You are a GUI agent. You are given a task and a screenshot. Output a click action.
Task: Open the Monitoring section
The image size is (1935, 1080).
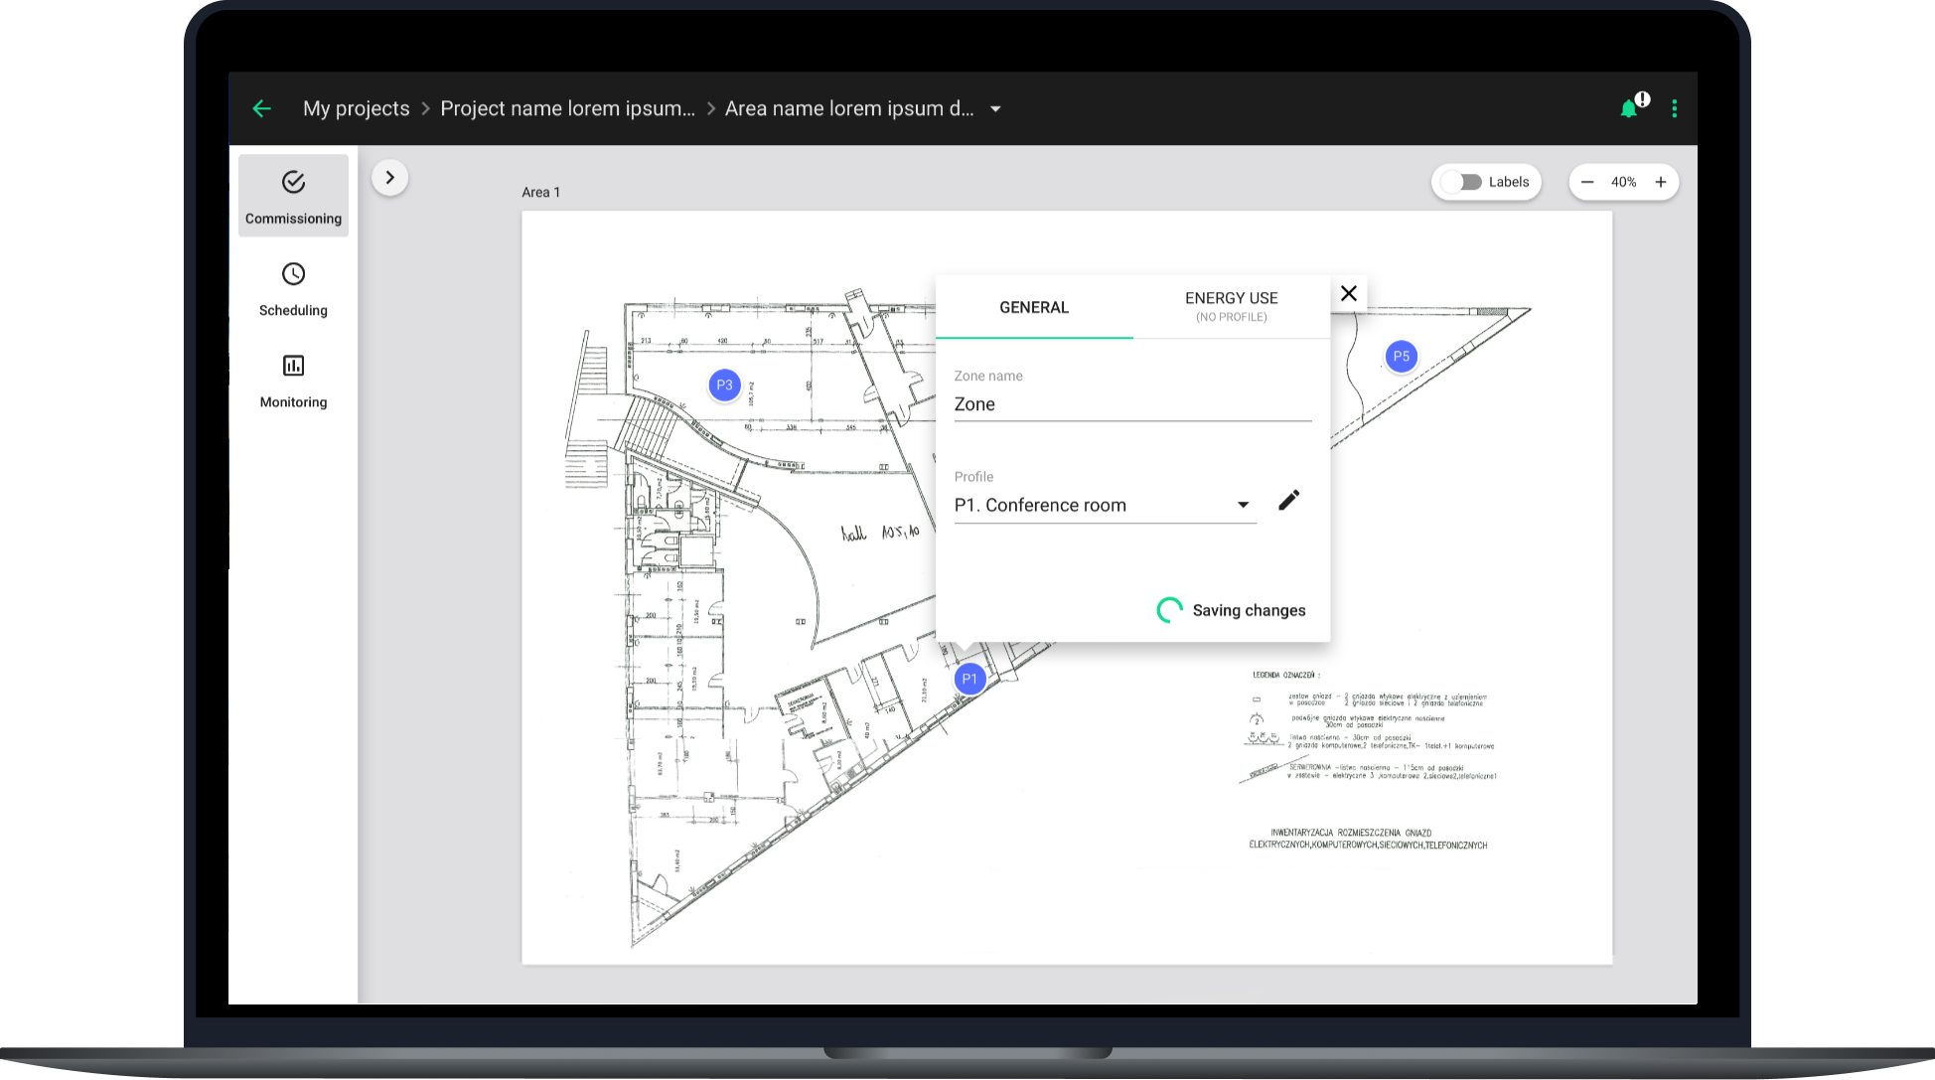point(293,381)
